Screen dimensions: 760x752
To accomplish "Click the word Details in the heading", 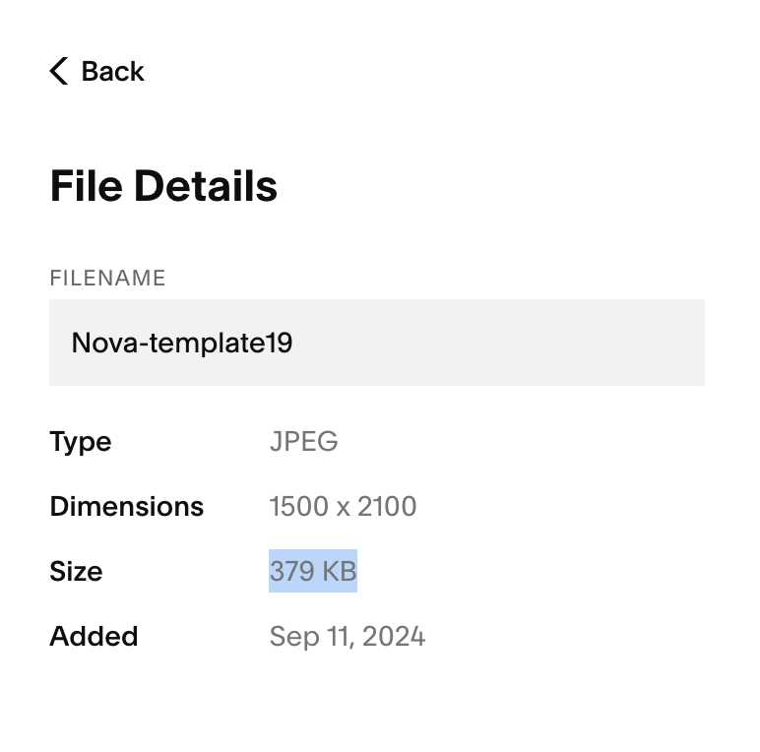I will [206, 186].
